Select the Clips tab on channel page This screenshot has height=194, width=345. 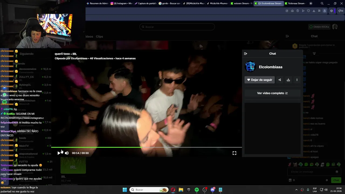coord(99,37)
